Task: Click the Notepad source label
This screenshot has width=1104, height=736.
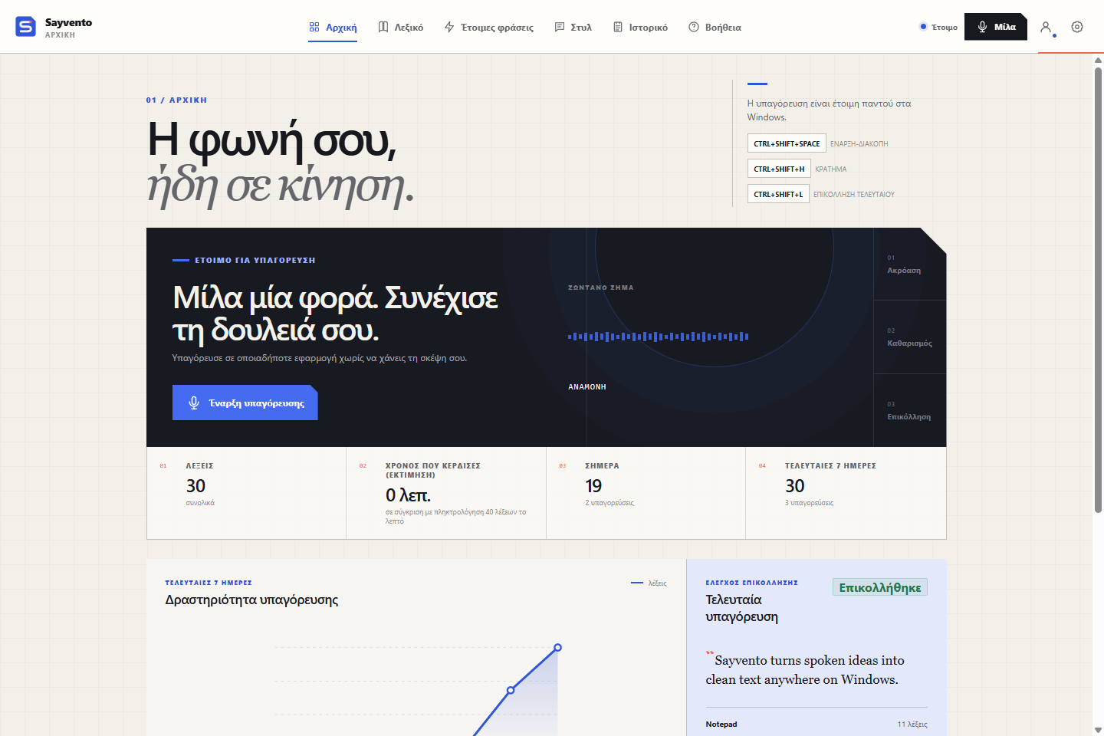Action: (721, 724)
